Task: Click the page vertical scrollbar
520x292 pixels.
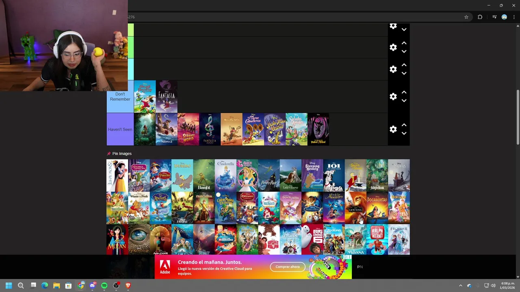Action: tap(518, 117)
